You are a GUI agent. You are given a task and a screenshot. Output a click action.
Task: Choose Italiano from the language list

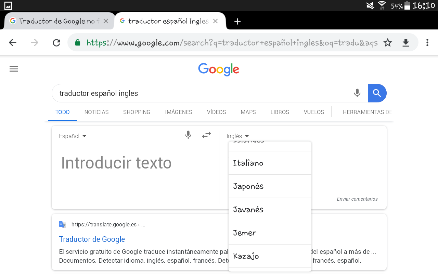pyautogui.click(x=270, y=163)
